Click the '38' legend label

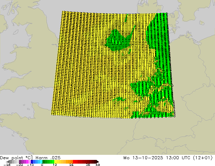88,165
